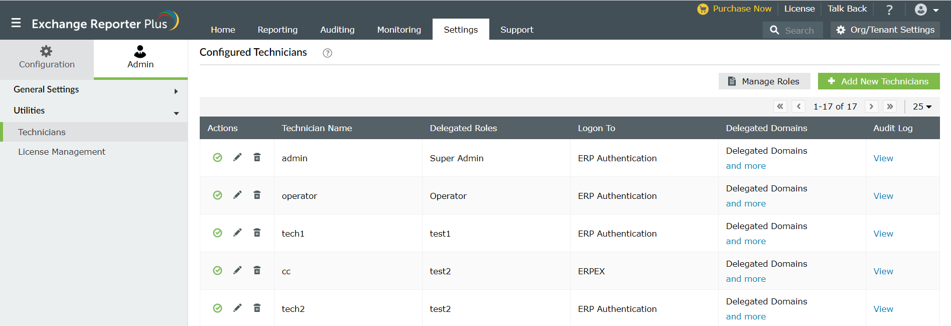This screenshot has width=951, height=326.
Task: View audit log for operator
Action: (883, 196)
